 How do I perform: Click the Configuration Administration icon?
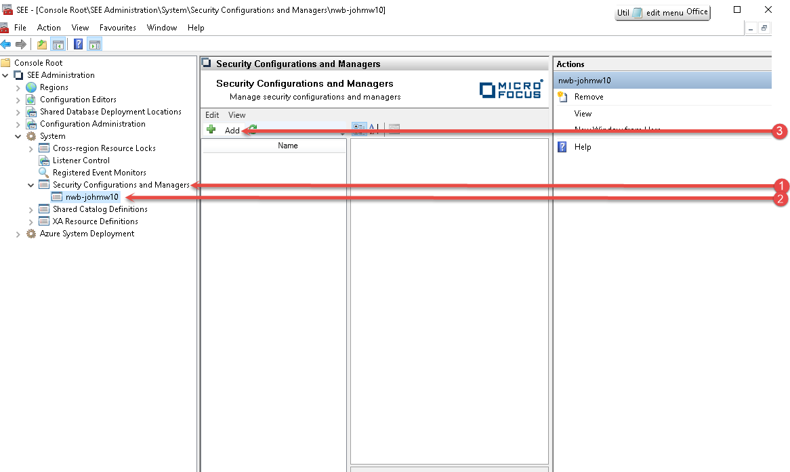click(x=31, y=124)
